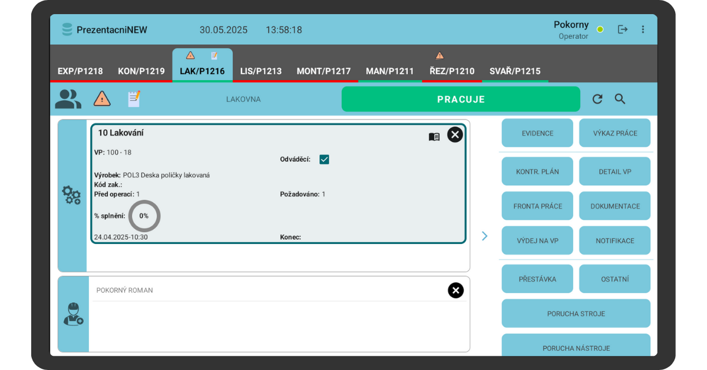Click the add worker icon
Image resolution: width=707 pixels, height=370 pixels.
coord(73,314)
